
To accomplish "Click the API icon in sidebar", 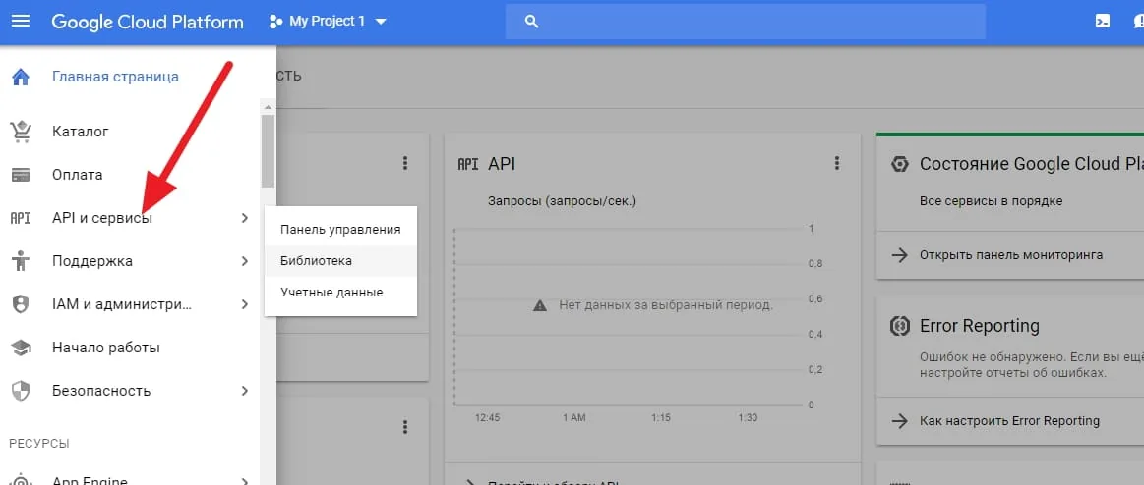I will point(21,218).
